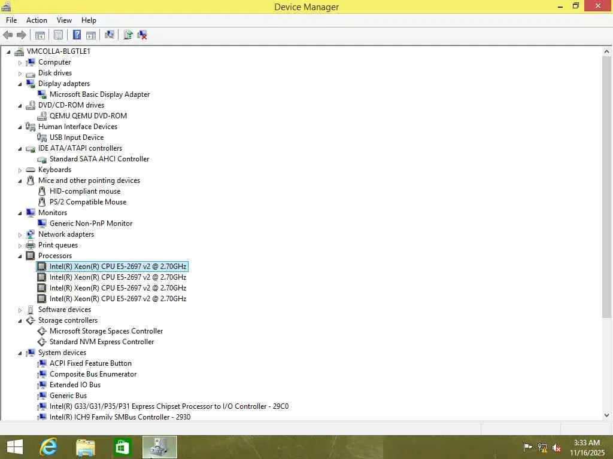Click the PS/2 Compatible Mouse icon
Image resolution: width=613 pixels, height=459 pixels.
point(42,202)
